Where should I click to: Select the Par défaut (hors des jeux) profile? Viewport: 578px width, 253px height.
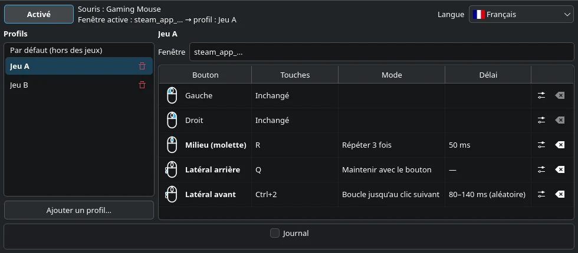click(79, 51)
